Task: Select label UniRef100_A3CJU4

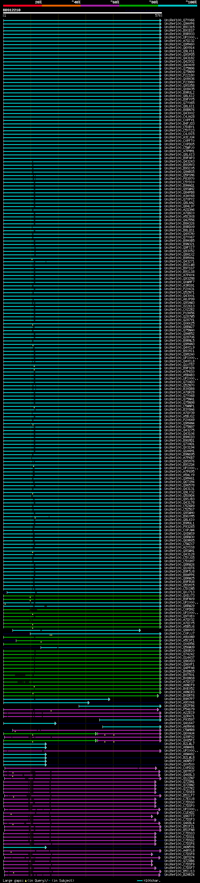Action: pyautogui.click(x=179, y=138)
